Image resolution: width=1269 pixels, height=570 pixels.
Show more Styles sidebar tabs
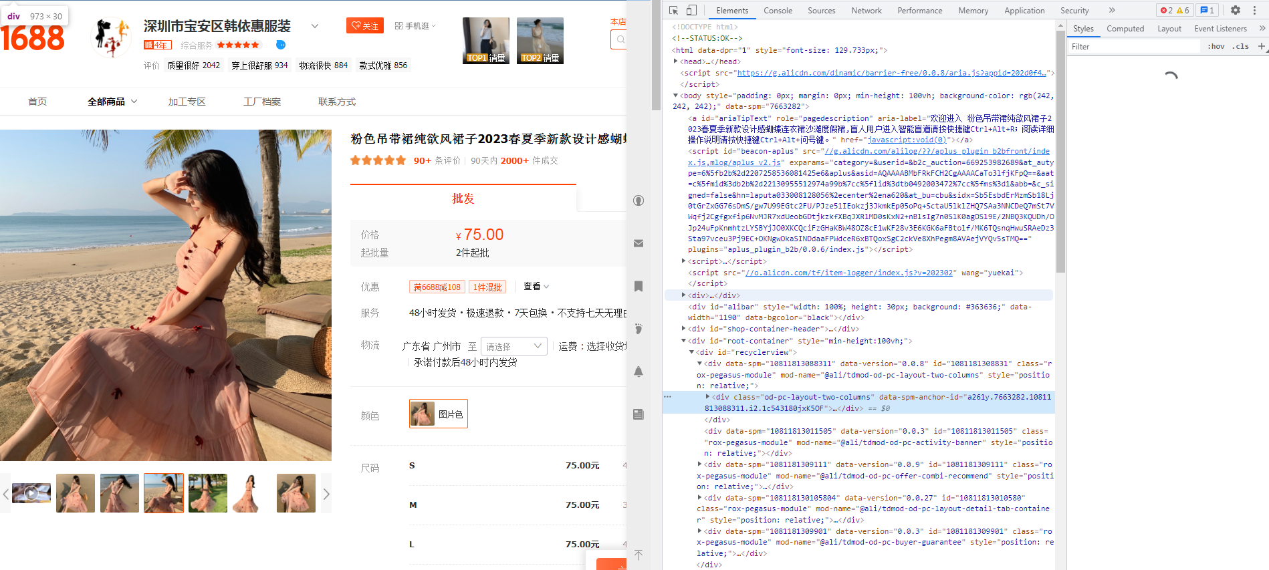point(1262,28)
